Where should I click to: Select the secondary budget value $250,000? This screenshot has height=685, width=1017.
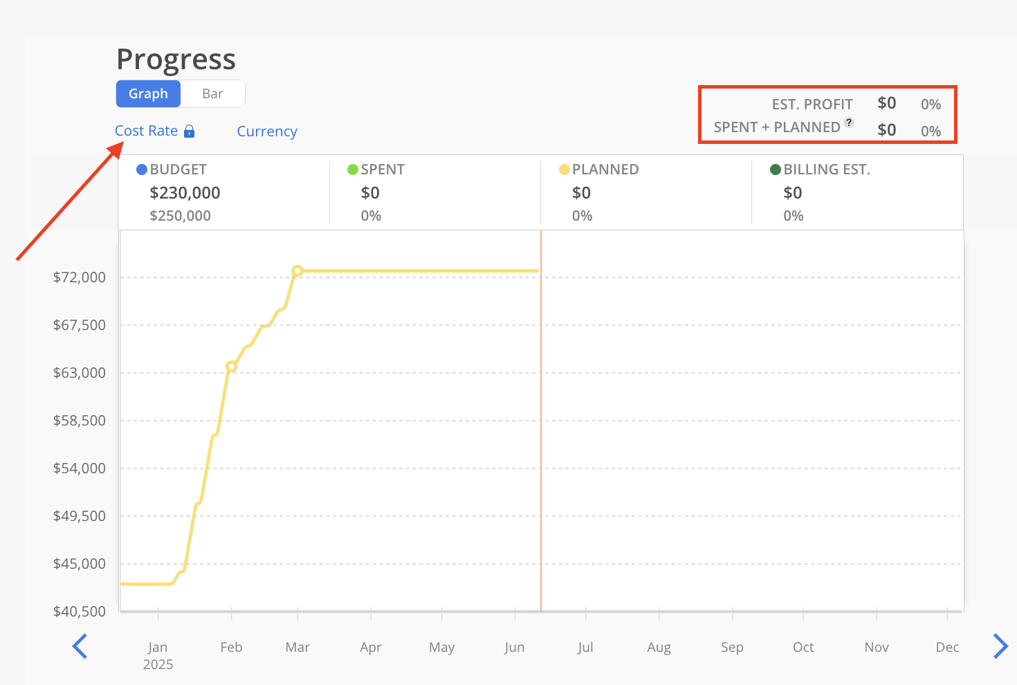point(180,216)
